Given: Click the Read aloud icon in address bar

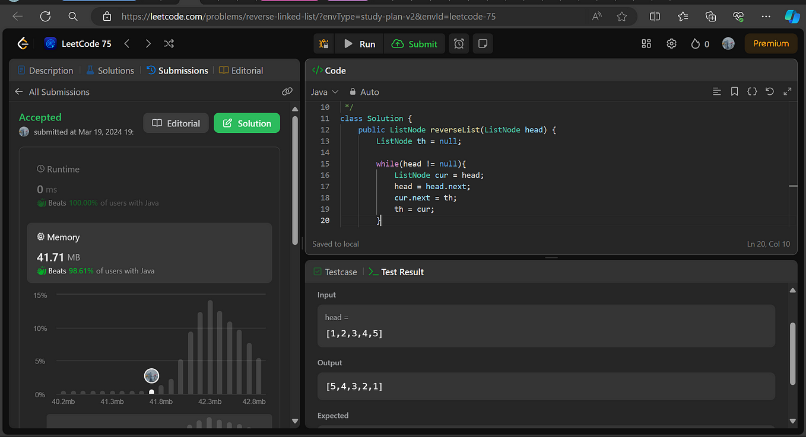Looking at the screenshot, I should click(597, 17).
